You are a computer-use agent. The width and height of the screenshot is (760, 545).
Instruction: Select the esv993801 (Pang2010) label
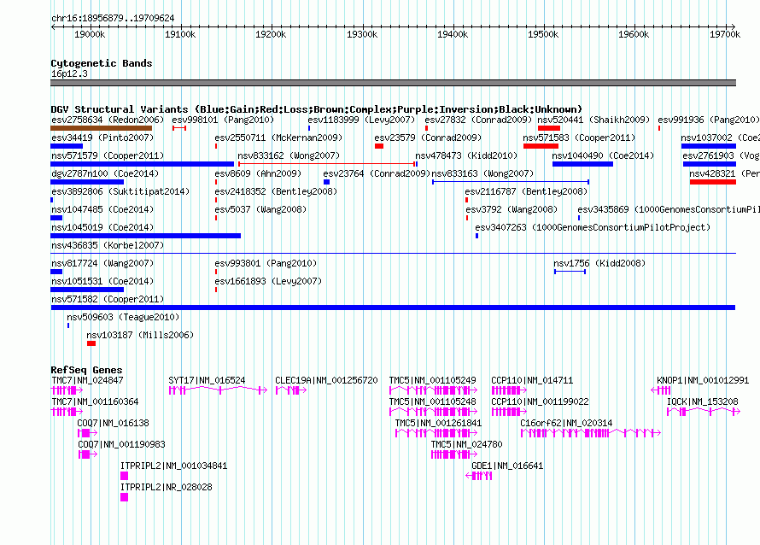tap(266, 263)
